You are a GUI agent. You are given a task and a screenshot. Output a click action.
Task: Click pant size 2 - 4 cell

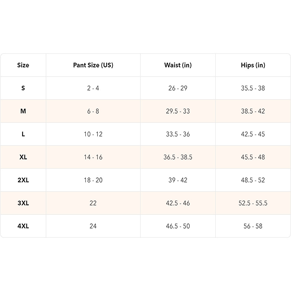(93, 88)
